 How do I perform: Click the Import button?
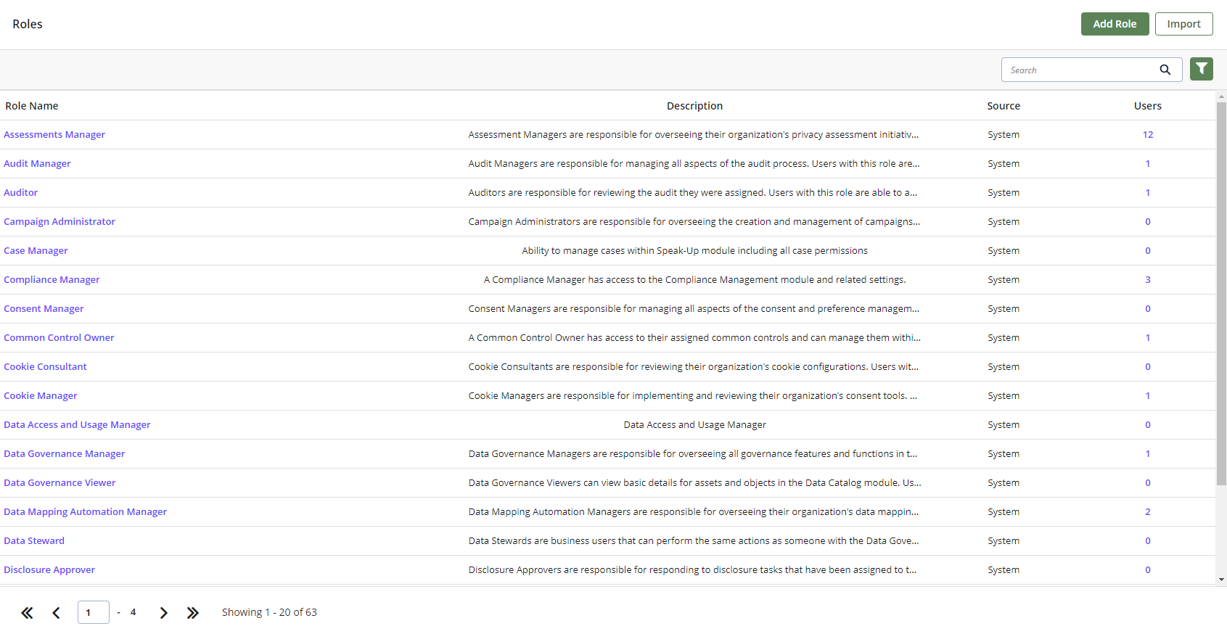click(x=1183, y=24)
